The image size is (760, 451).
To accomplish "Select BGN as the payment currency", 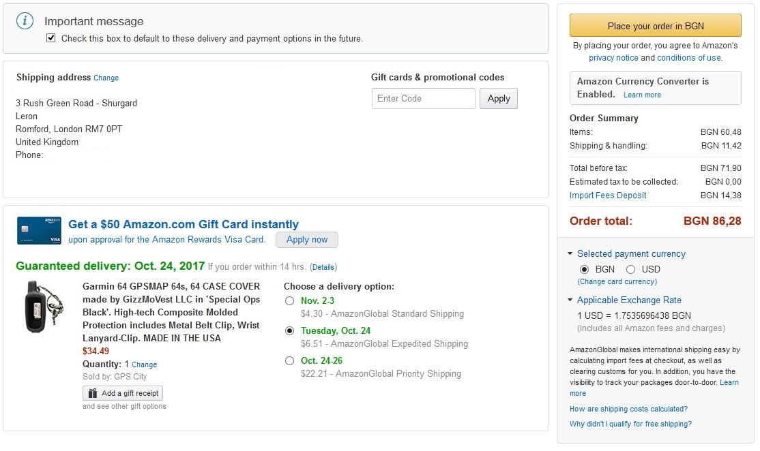I will [x=584, y=269].
